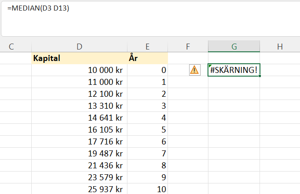Select column H header
The image size is (300, 194).
280,46
